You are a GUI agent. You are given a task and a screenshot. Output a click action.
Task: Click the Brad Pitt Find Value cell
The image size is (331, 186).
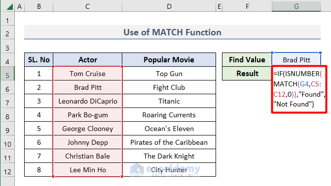click(296, 60)
